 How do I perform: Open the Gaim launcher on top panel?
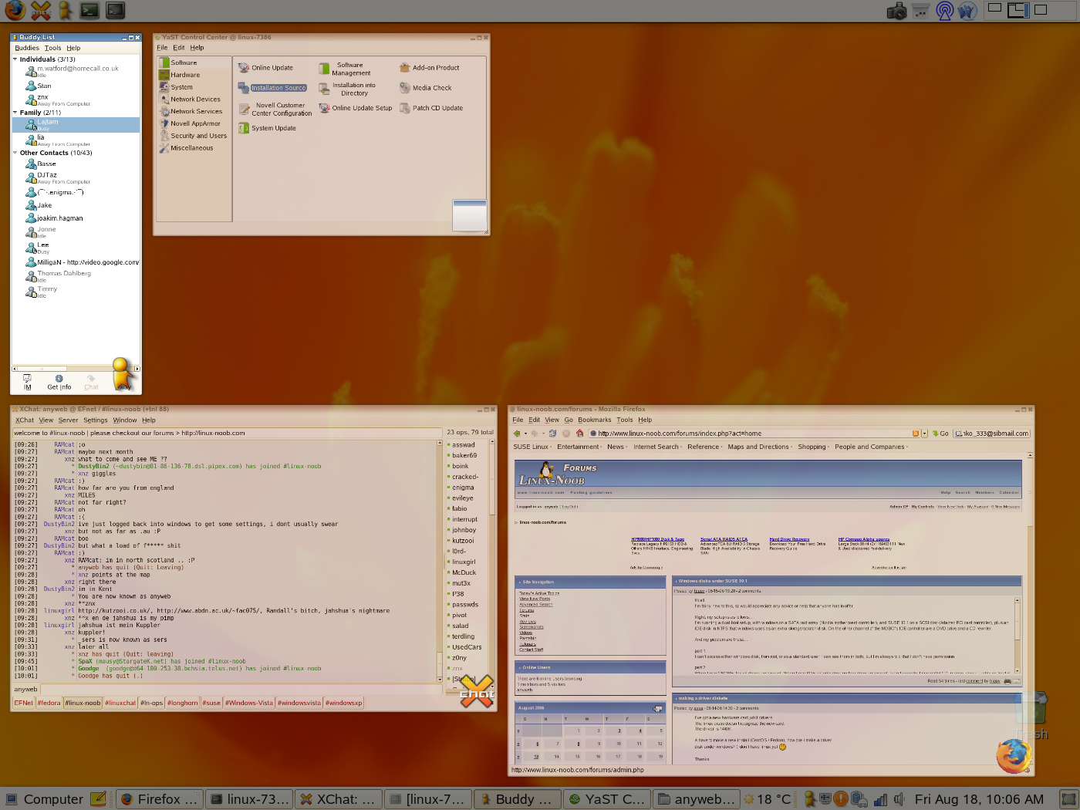(x=66, y=10)
